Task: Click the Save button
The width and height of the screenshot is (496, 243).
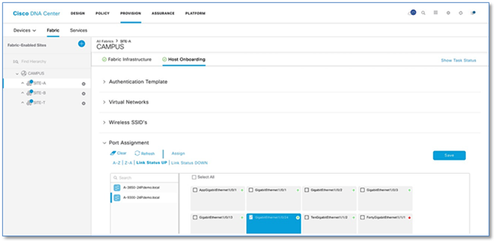Action: [x=449, y=155]
